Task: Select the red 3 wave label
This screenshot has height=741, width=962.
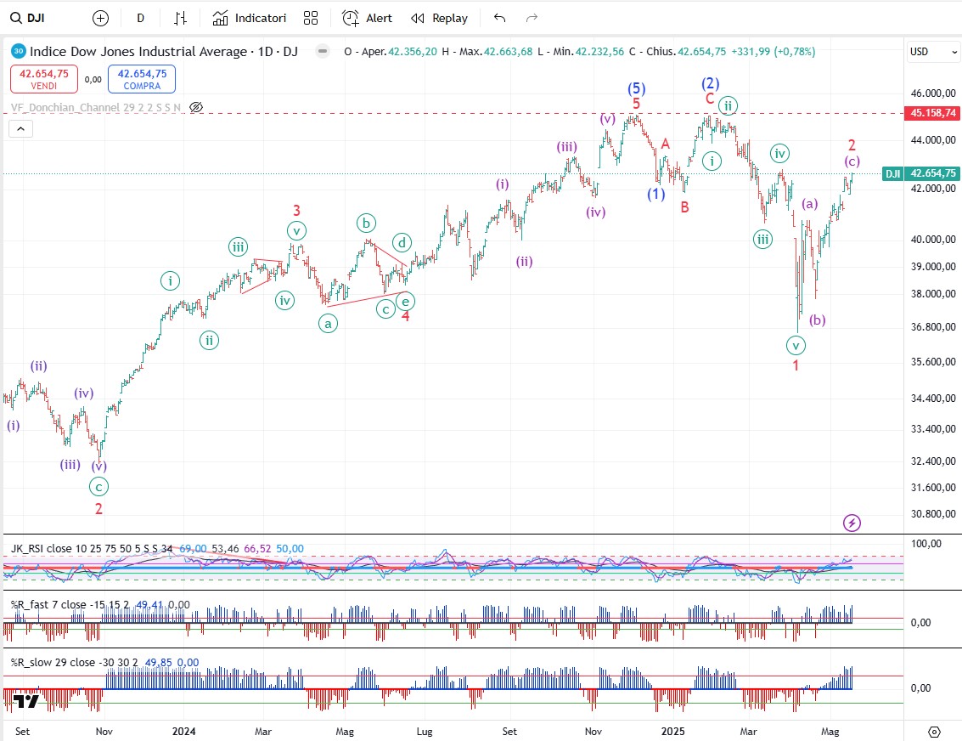Action: click(296, 211)
